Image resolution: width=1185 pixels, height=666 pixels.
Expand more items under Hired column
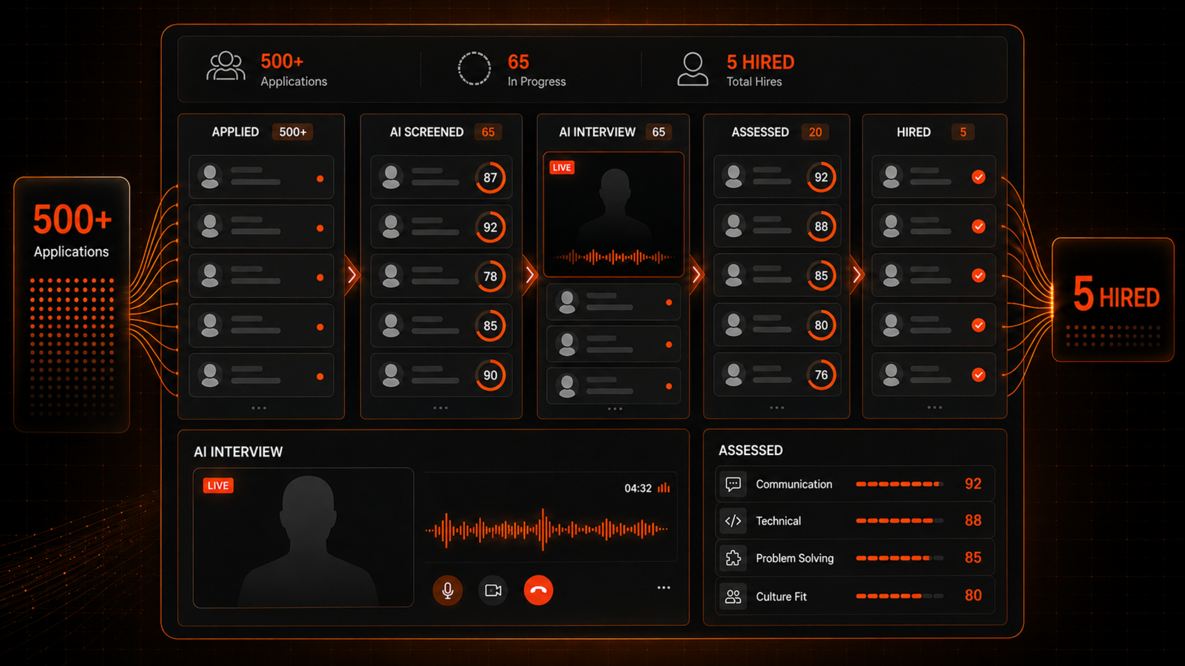[x=934, y=407]
